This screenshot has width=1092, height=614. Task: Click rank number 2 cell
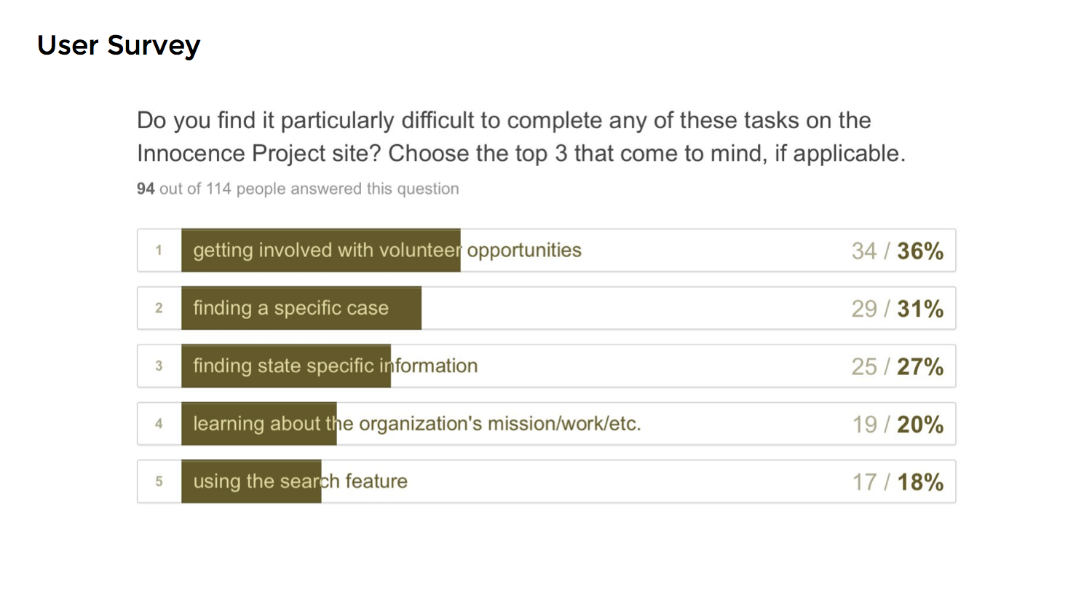point(159,308)
